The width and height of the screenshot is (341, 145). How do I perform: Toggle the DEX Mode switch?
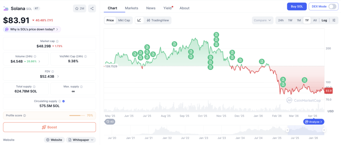coord(332,7)
